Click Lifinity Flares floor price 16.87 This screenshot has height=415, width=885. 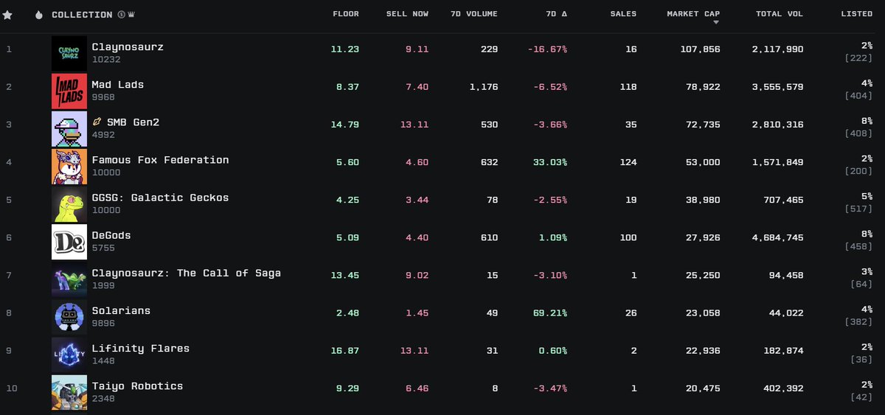coord(346,350)
